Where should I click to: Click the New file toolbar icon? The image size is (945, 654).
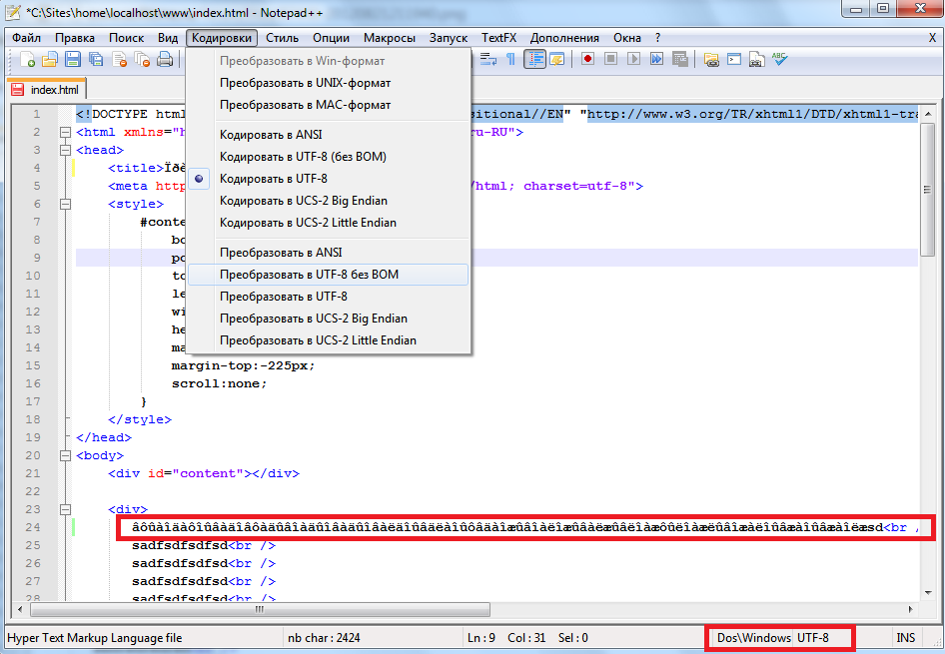click(27, 59)
